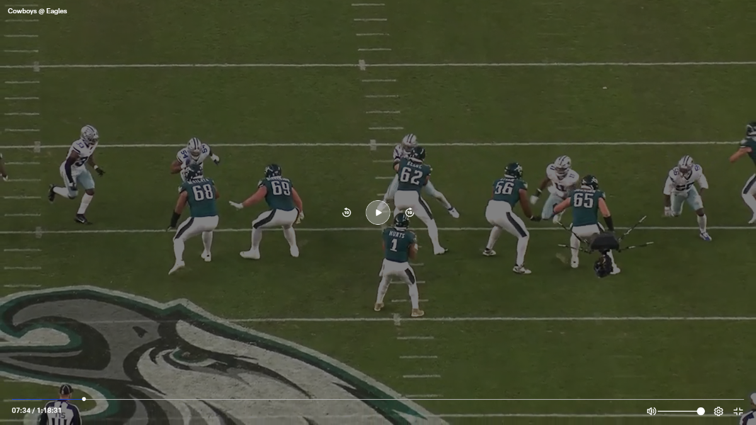Screen dimensions: 756x425
Task: Mute the audio with the speaker icon
Action: [651, 411]
